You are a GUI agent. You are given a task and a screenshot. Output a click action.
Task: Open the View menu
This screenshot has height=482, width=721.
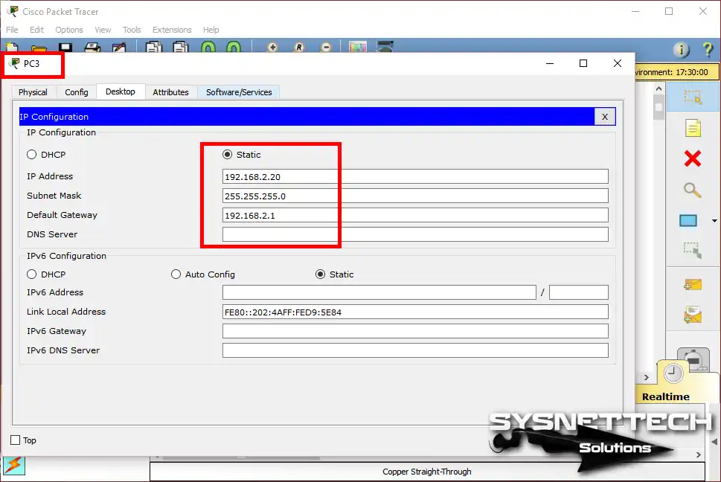[x=103, y=30]
